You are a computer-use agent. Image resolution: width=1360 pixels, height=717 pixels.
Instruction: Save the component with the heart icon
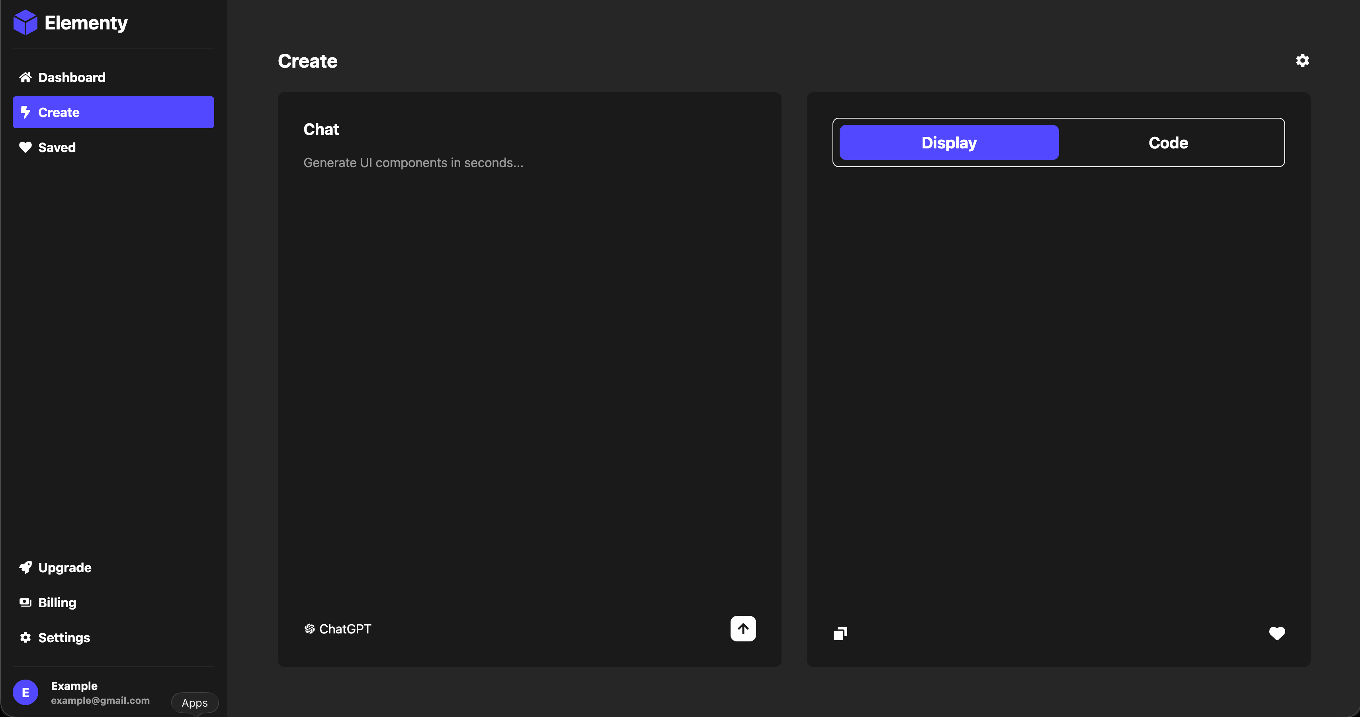(x=1277, y=633)
